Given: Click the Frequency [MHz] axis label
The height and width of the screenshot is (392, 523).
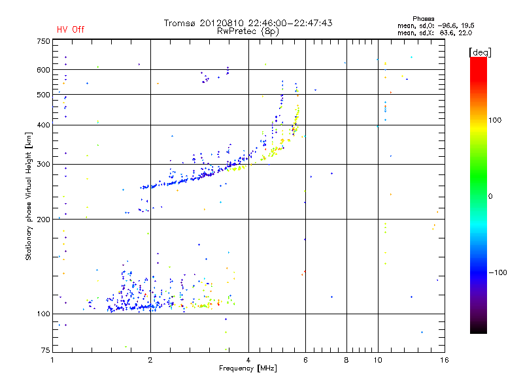Looking at the screenshot, I should (248, 368).
